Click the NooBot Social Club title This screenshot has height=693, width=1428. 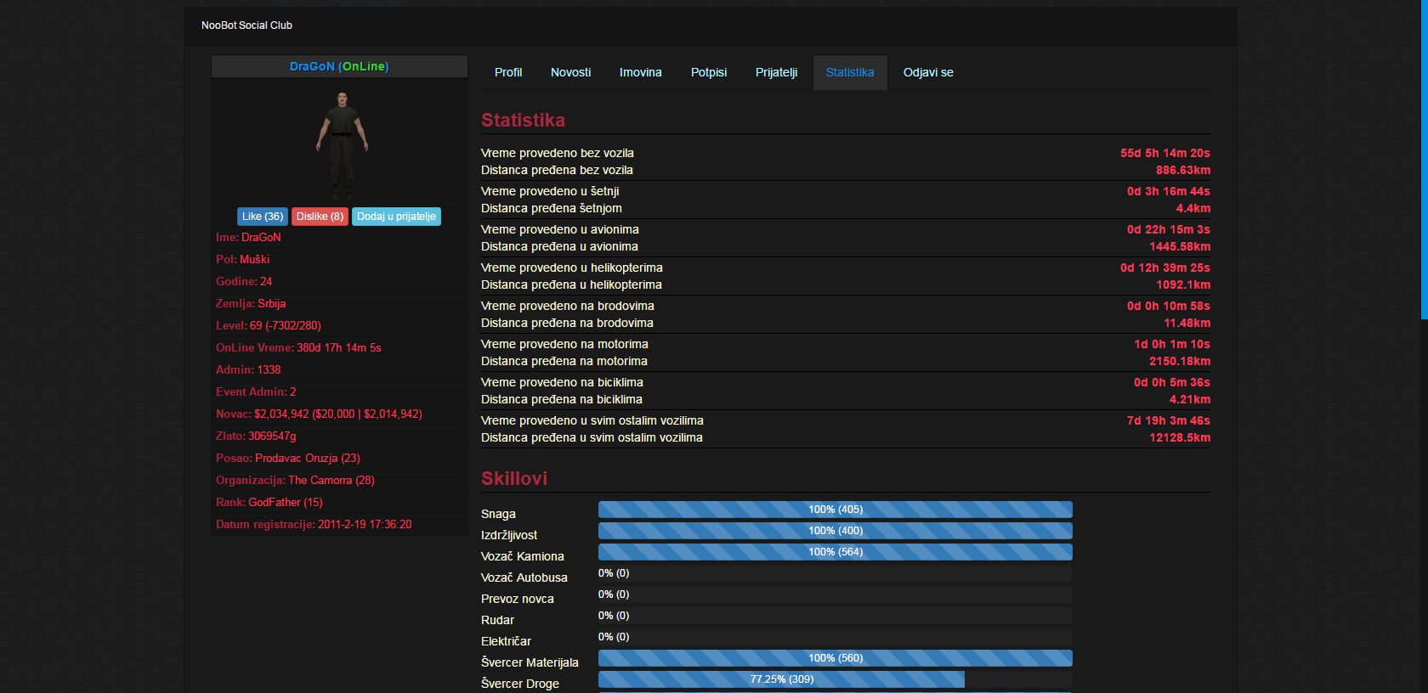click(246, 25)
